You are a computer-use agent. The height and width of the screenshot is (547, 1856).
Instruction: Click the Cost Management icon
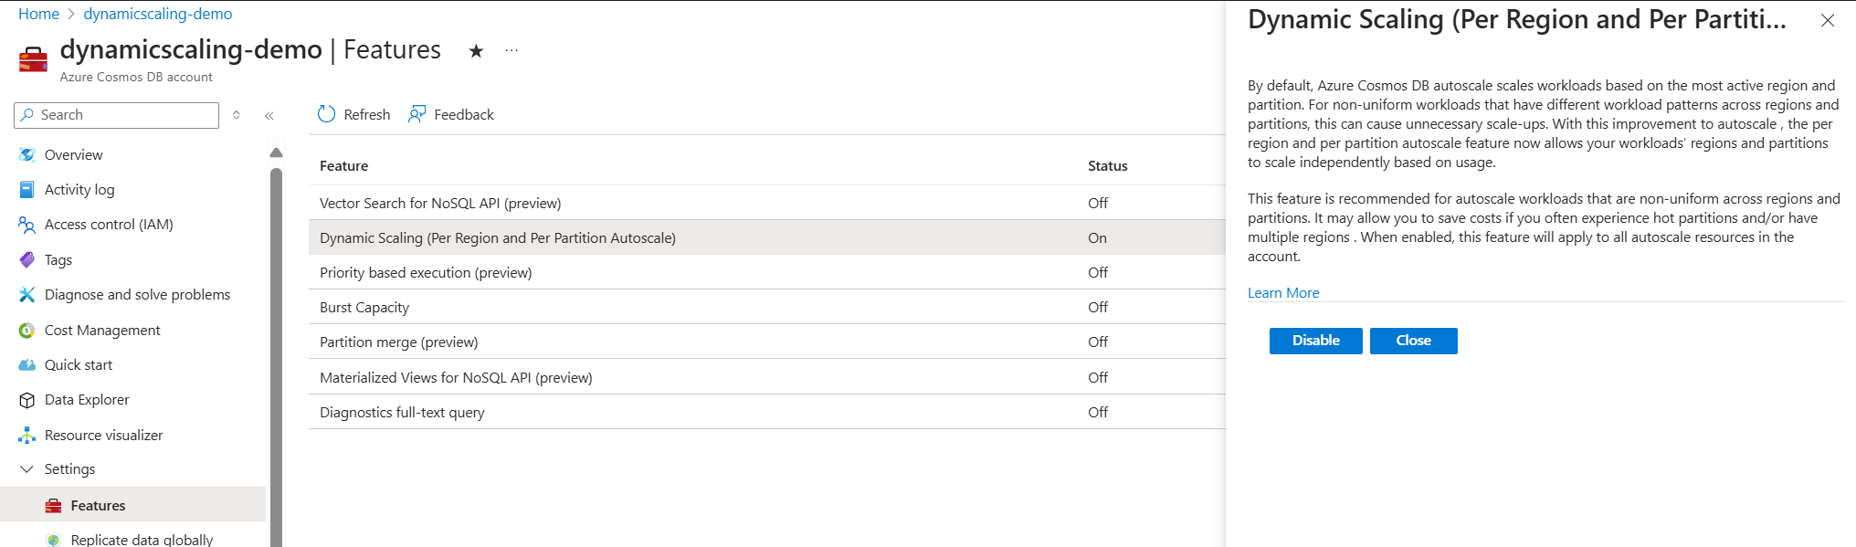pyautogui.click(x=26, y=331)
